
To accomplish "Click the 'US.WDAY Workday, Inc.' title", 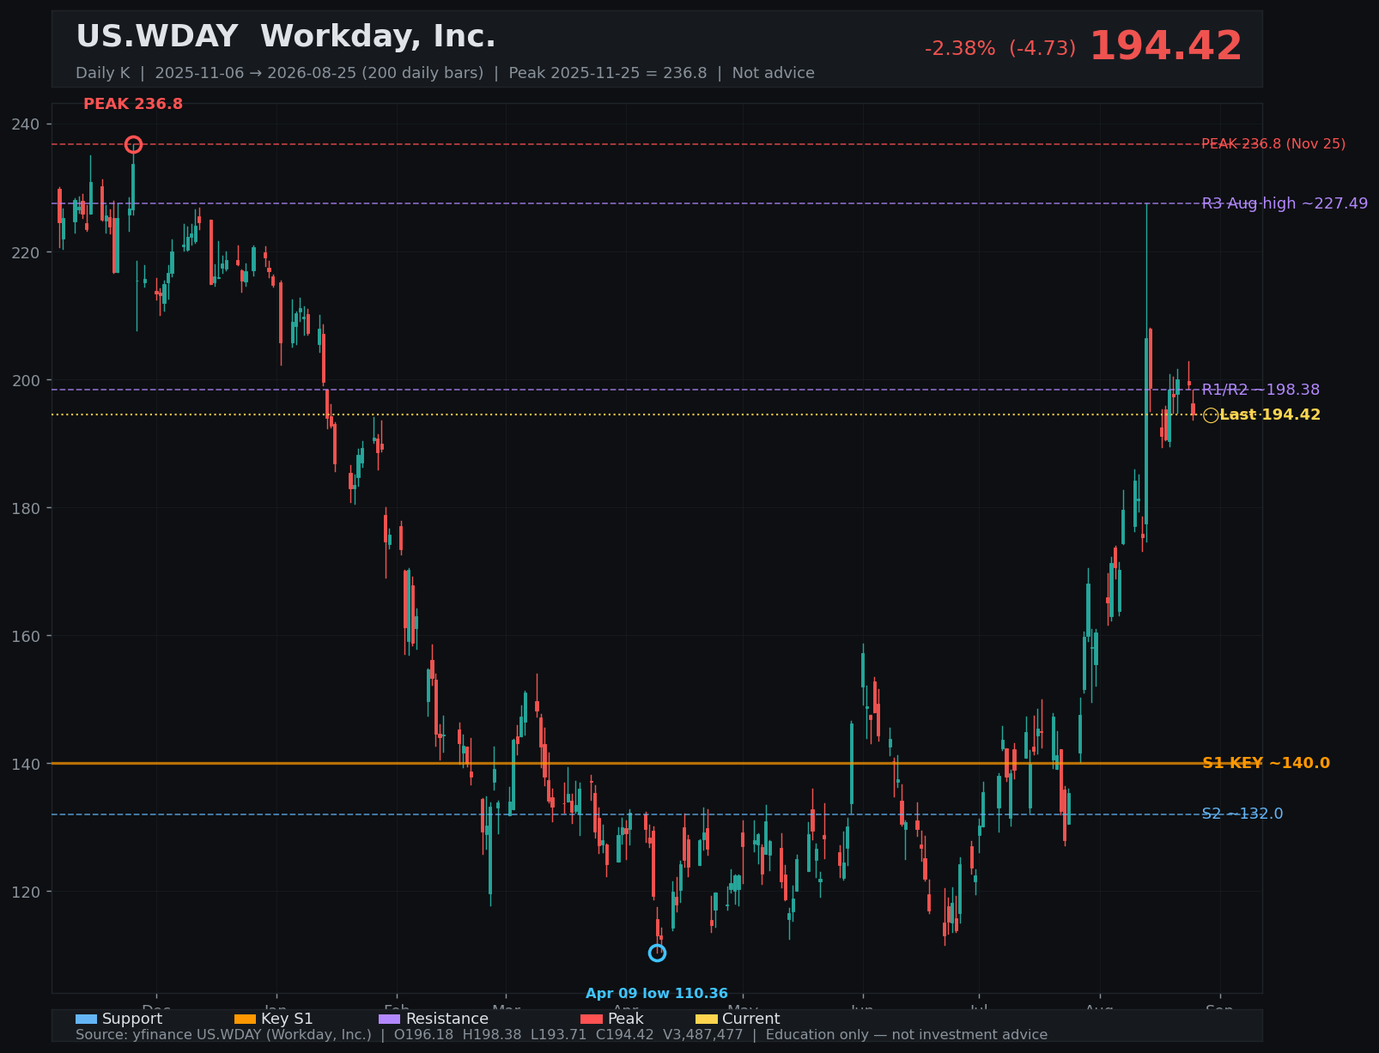I will click(286, 37).
